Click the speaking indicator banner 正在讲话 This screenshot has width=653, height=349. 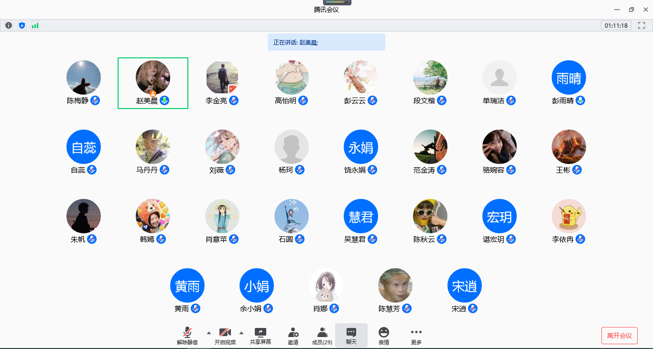pyautogui.click(x=326, y=42)
